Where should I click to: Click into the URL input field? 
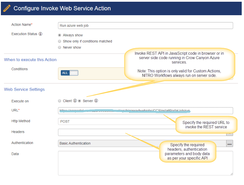click(145, 111)
